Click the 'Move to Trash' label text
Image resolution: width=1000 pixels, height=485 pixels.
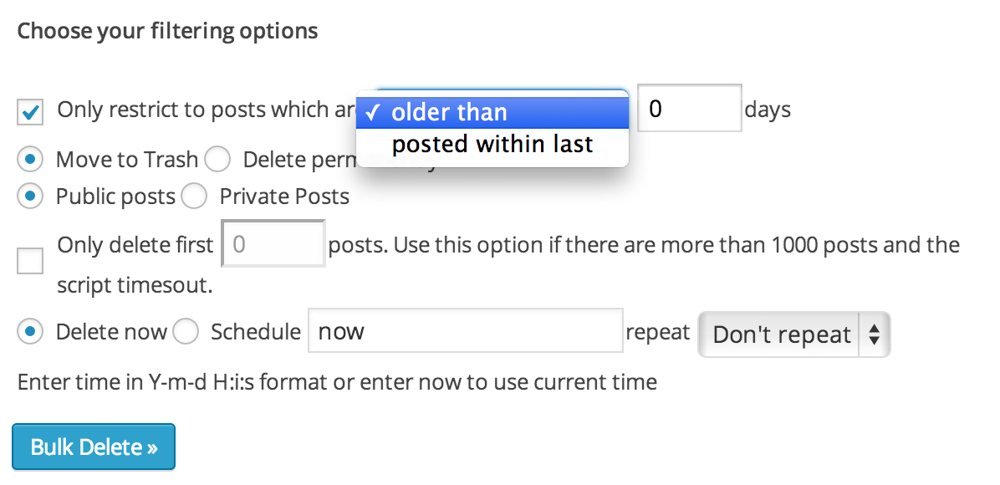point(126,159)
